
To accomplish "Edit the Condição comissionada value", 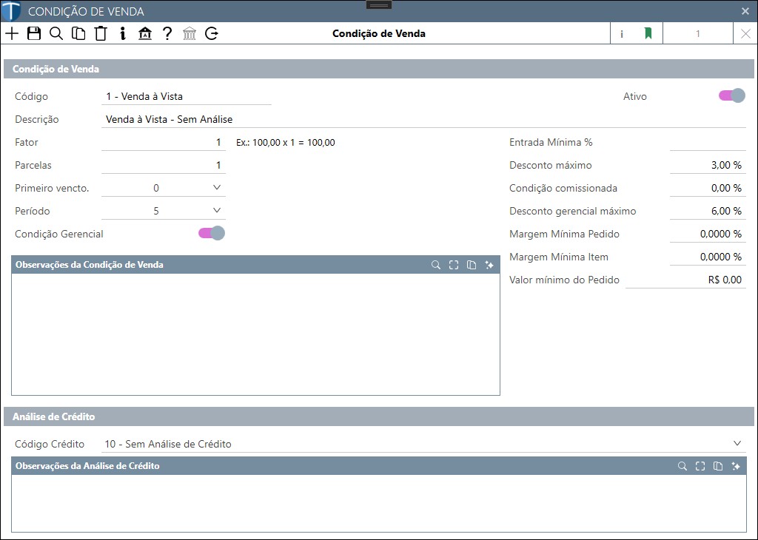I will coord(708,188).
